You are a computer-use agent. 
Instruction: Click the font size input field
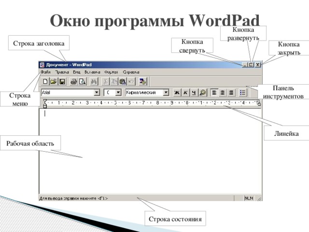pyautogui.click(x=110, y=92)
